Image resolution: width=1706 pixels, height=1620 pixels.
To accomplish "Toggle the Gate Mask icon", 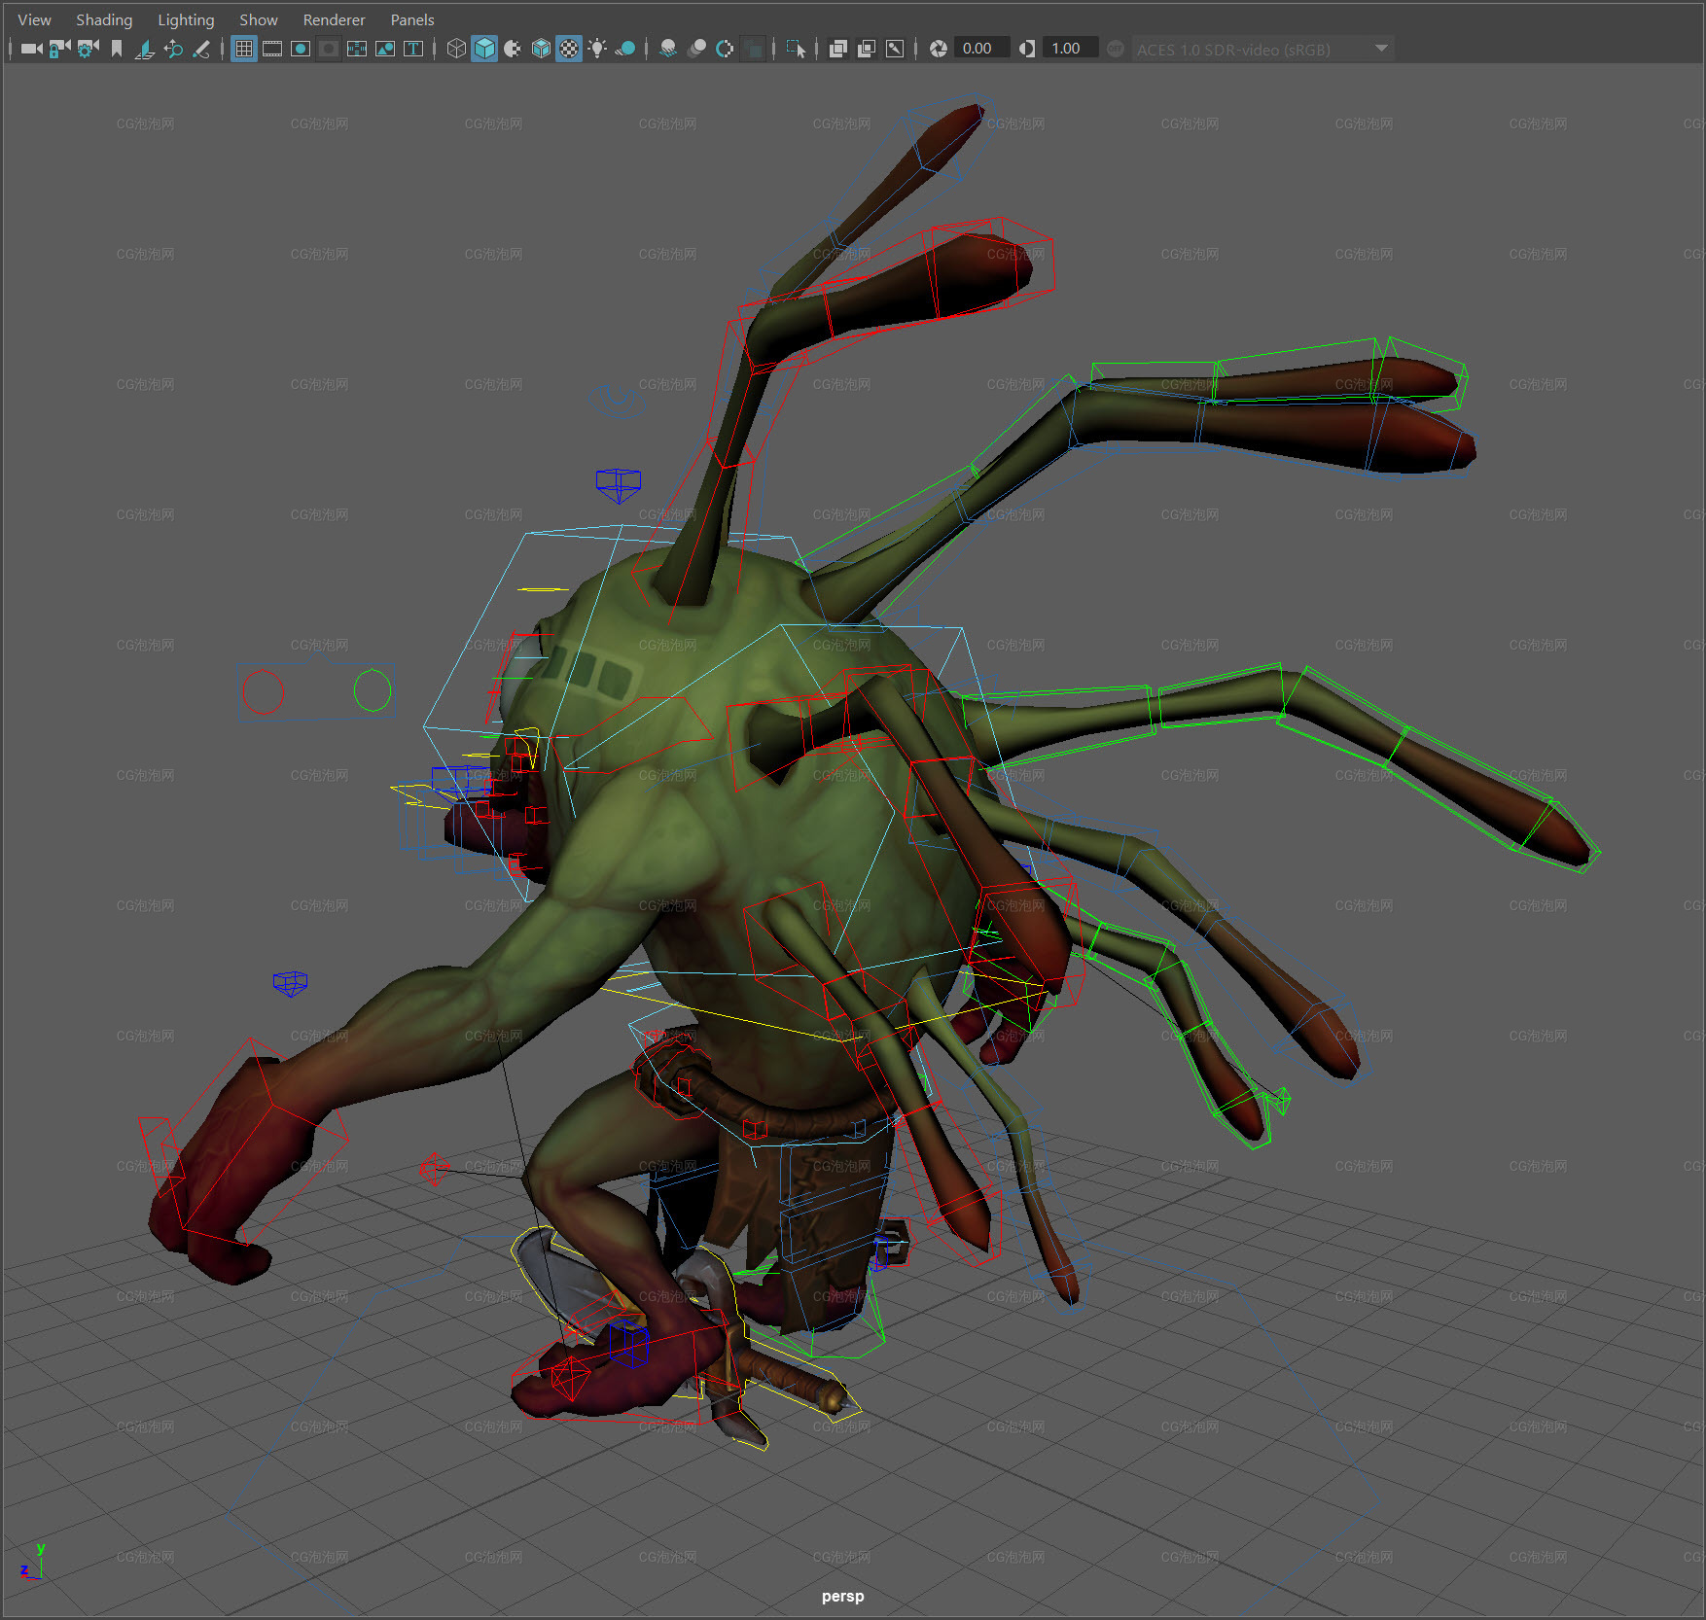I will coord(329,49).
